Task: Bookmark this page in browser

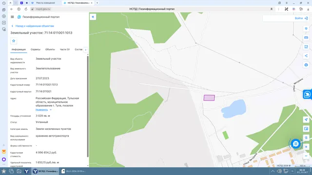Action: click(272, 9)
